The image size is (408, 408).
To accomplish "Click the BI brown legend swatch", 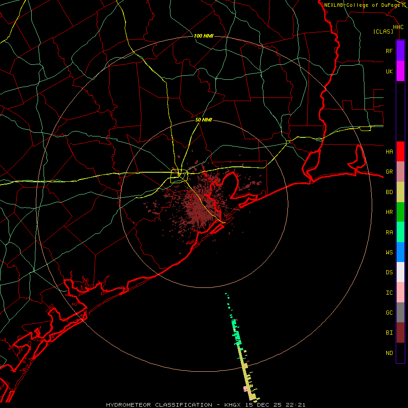I will 400,333.
